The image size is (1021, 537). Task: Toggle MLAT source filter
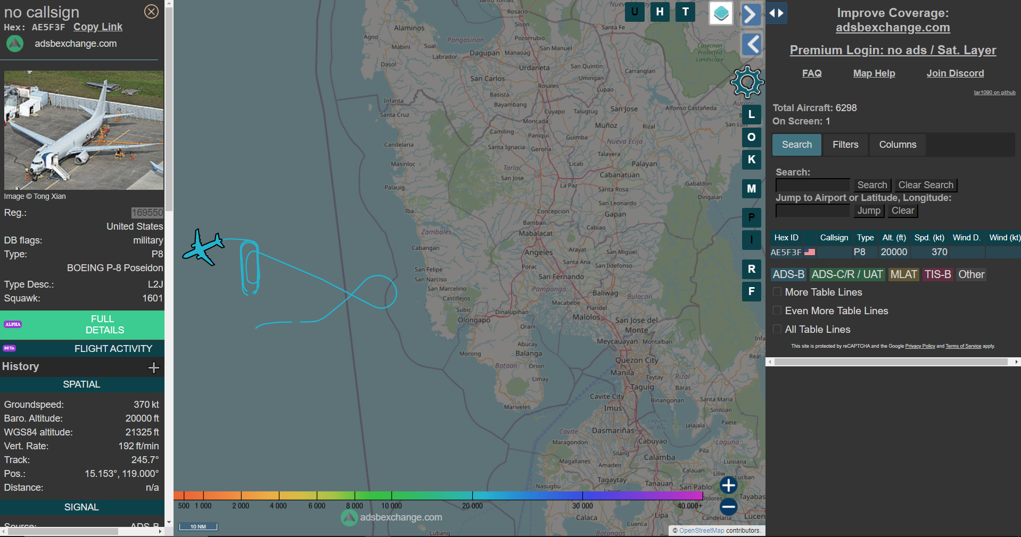coord(904,274)
